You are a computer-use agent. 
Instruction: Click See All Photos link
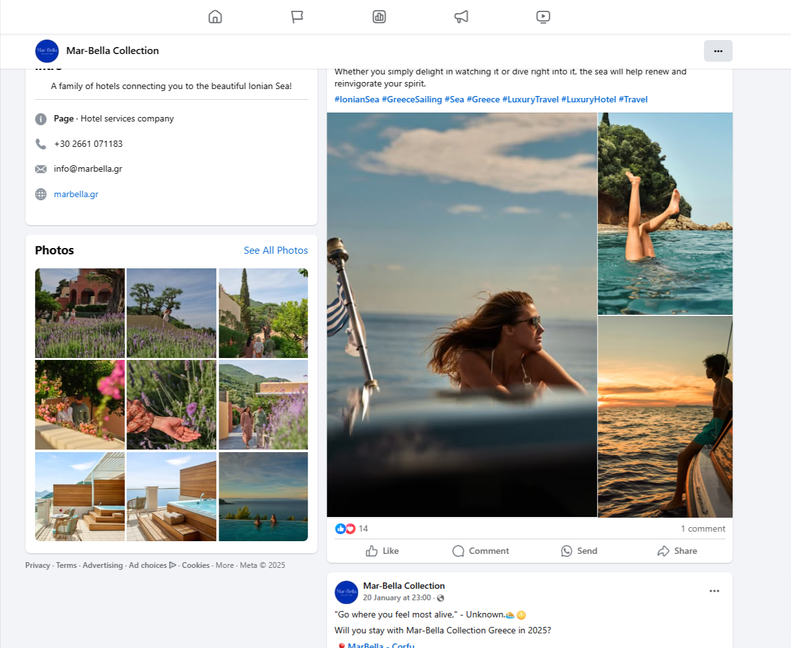[275, 251]
